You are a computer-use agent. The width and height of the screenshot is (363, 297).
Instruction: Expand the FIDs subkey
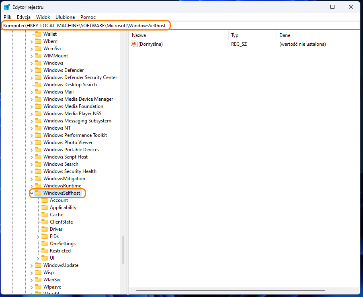click(x=38, y=236)
